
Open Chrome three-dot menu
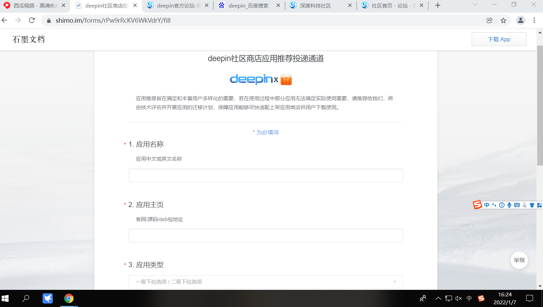tap(534, 20)
